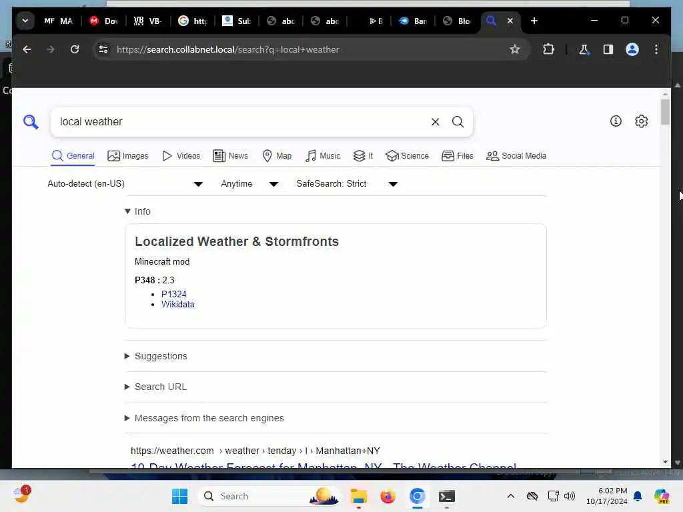Open the About info icon
Screen dimensions: 683x512
pyautogui.click(x=616, y=121)
